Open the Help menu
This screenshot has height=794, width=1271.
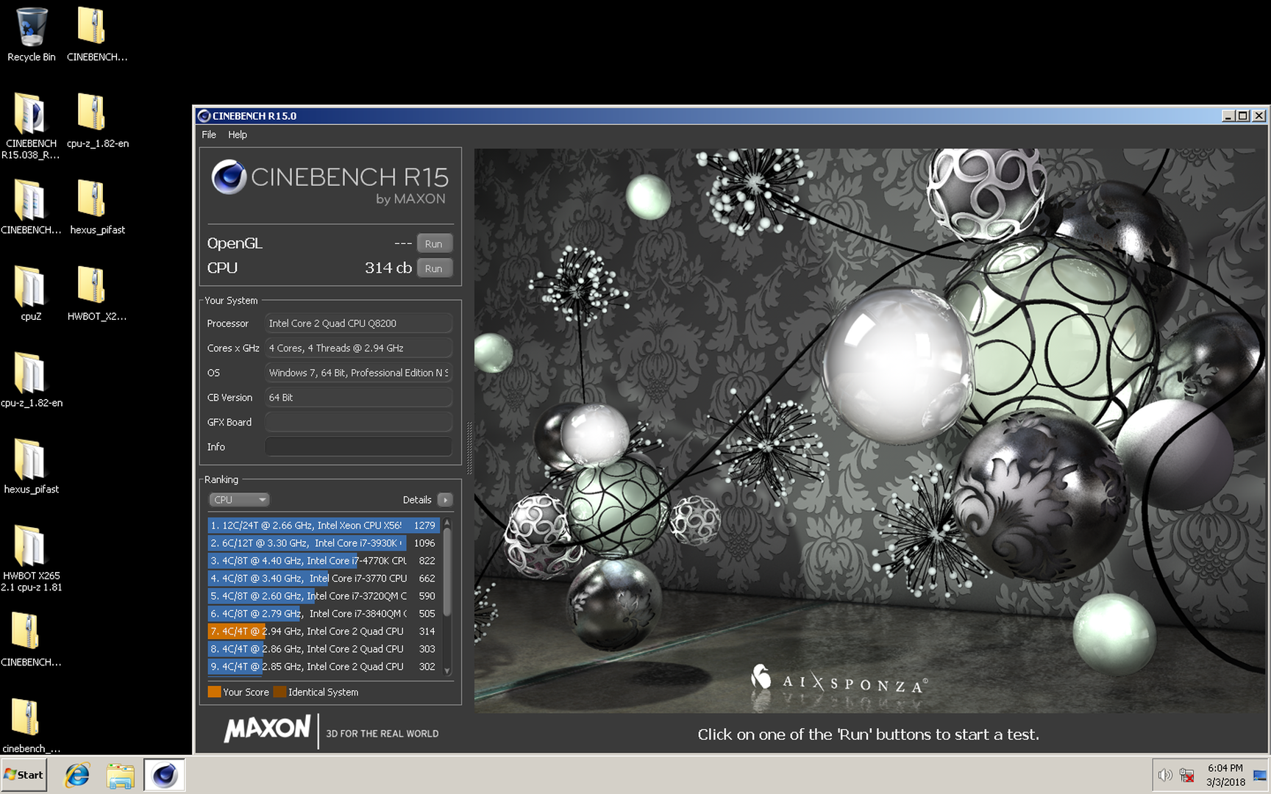[x=237, y=135]
